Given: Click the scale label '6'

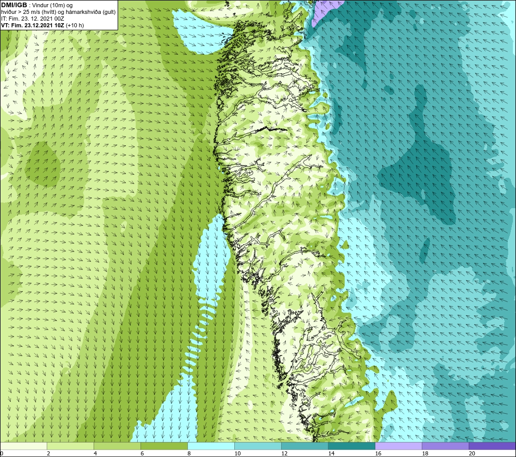Looking at the screenshot, I should [x=142, y=453].
